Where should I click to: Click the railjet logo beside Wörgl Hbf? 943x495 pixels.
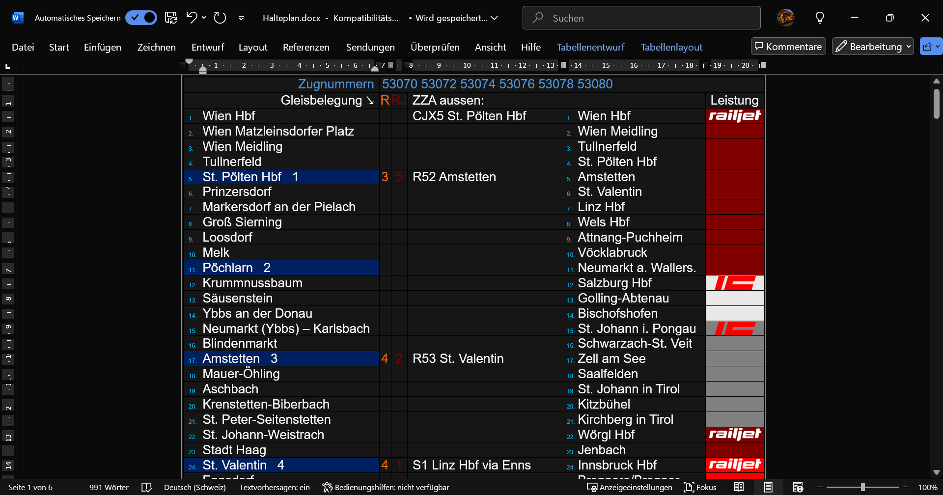735,435
